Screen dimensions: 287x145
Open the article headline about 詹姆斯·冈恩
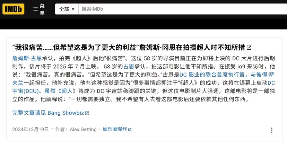coord(129,48)
